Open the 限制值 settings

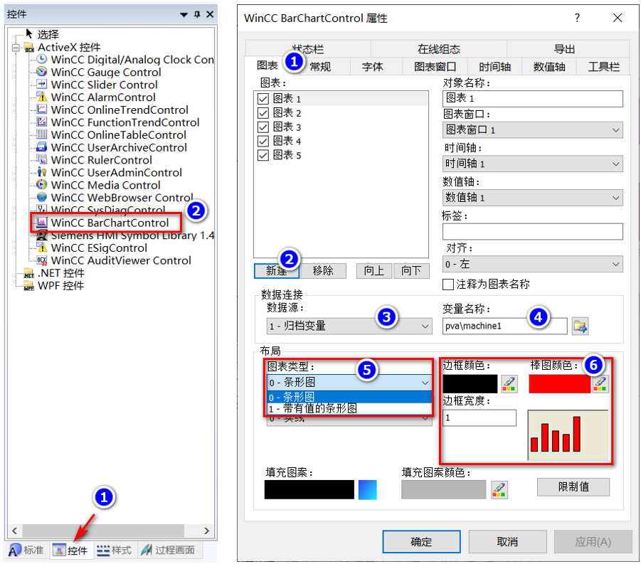point(573,486)
